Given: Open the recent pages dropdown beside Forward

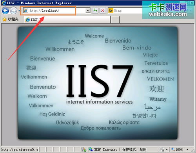Looking at the screenshot, I should 20,11.
